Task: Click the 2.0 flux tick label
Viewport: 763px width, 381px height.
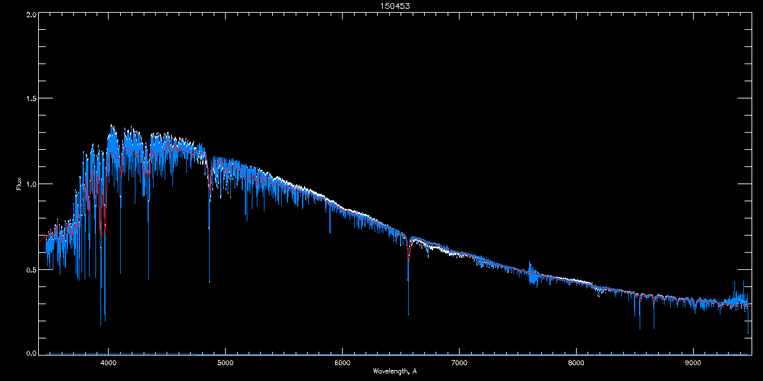Action: coord(31,14)
